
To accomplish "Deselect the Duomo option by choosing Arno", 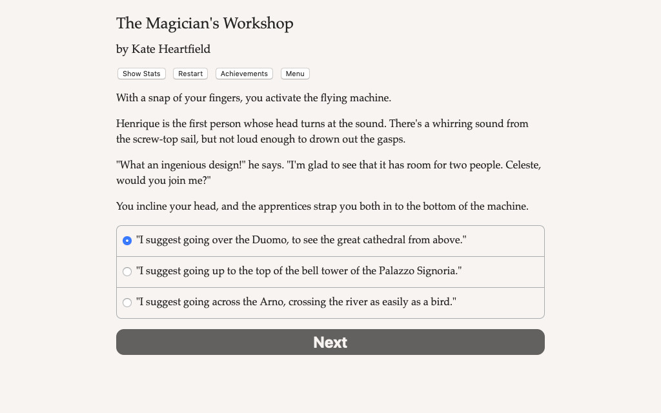I will click(x=127, y=302).
